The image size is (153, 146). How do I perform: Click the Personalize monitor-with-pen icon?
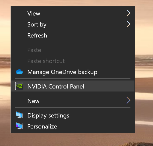point(19,126)
